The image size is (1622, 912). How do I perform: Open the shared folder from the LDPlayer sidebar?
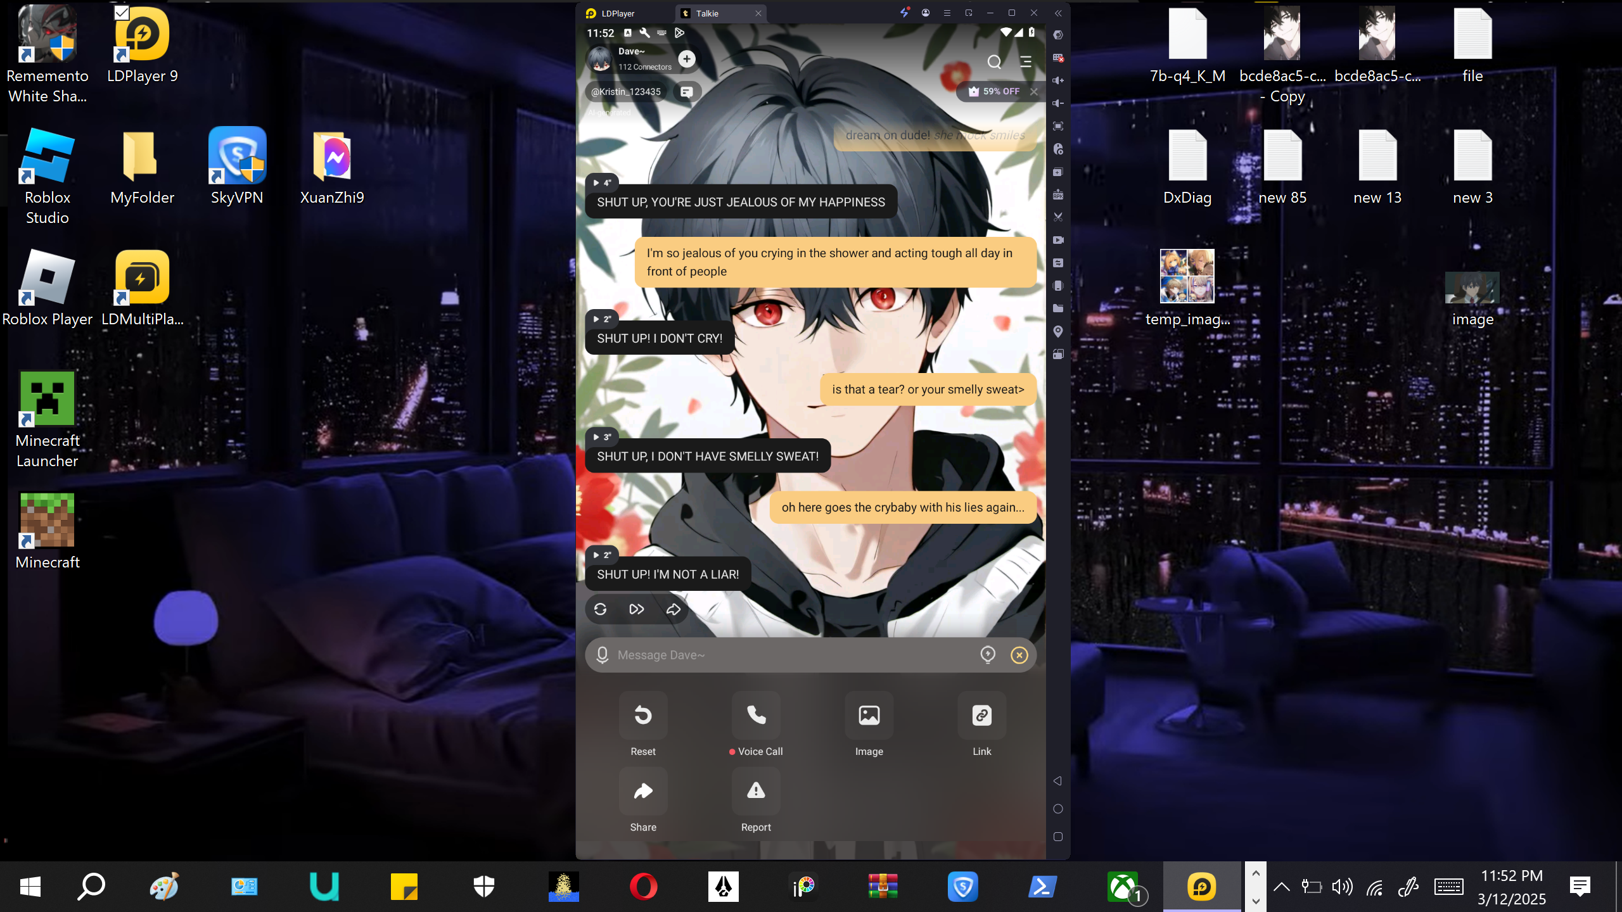pyautogui.click(x=1057, y=308)
